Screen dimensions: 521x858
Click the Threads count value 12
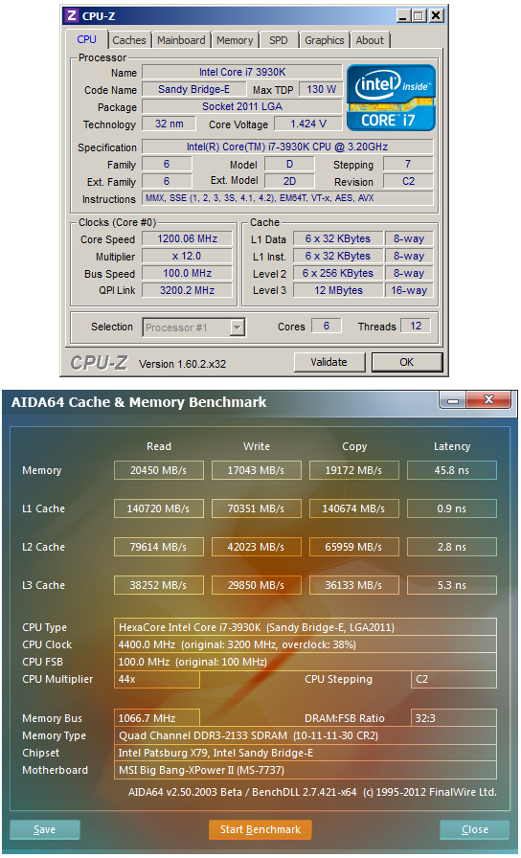(416, 327)
